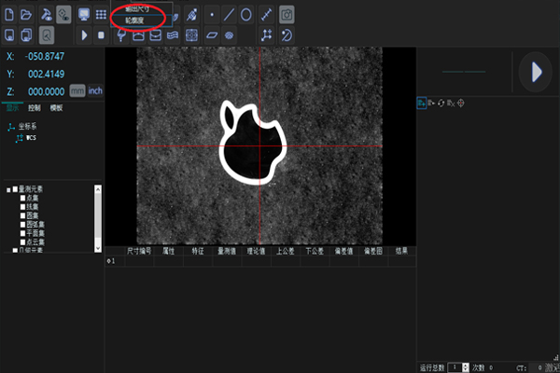Click the element tree scrollbar up arrow
Screen dimensions: 560x373
pyautogui.click(x=98, y=189)
